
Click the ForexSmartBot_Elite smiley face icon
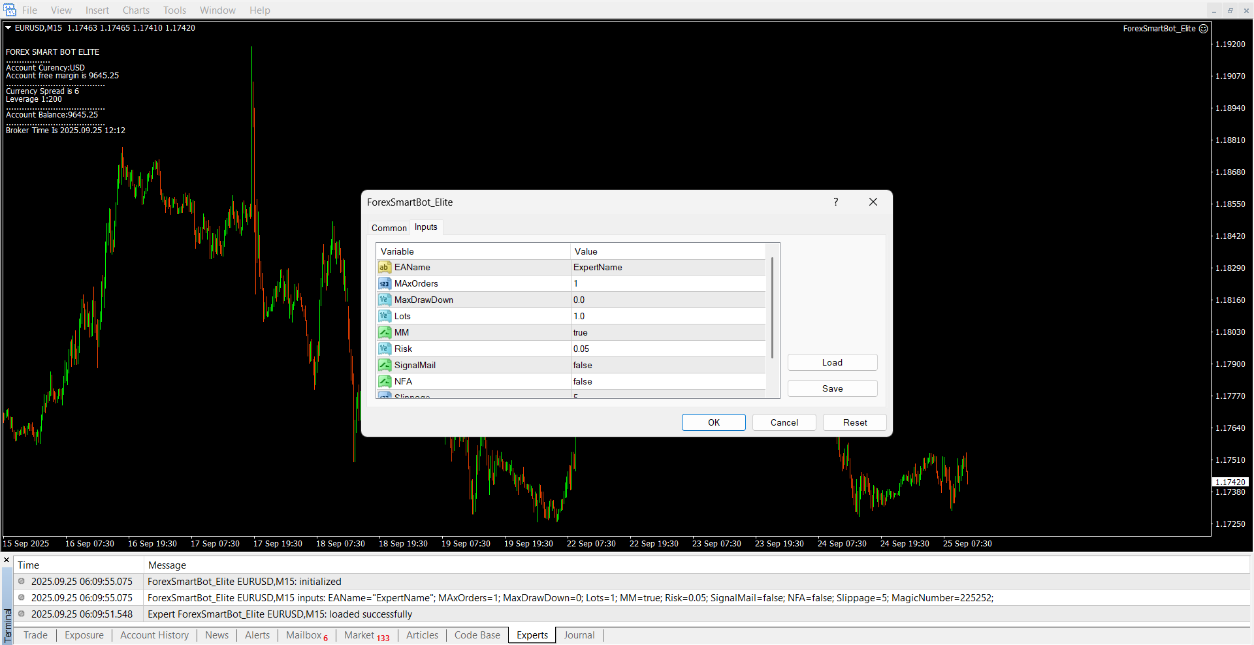(x=1203, y=29)
